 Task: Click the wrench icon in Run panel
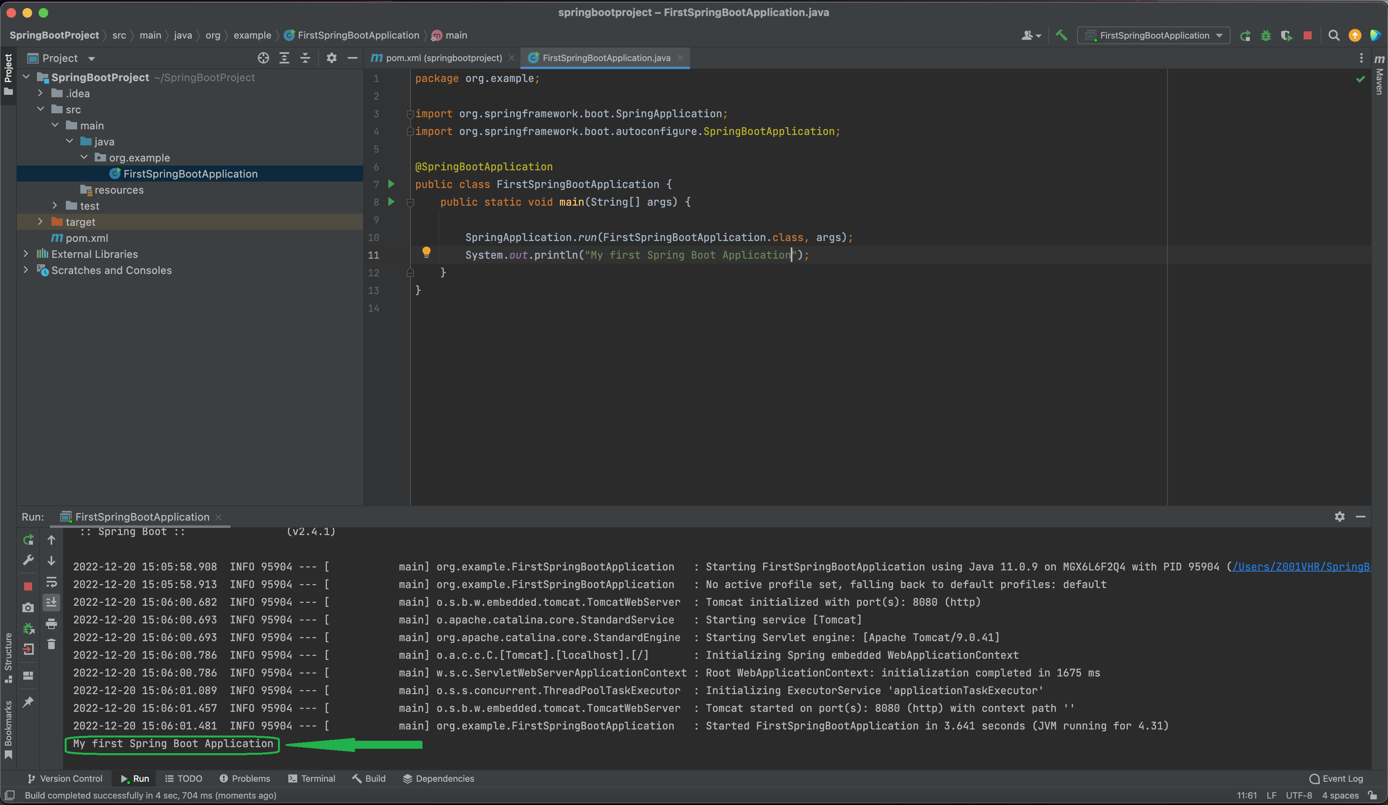[28, 560]
